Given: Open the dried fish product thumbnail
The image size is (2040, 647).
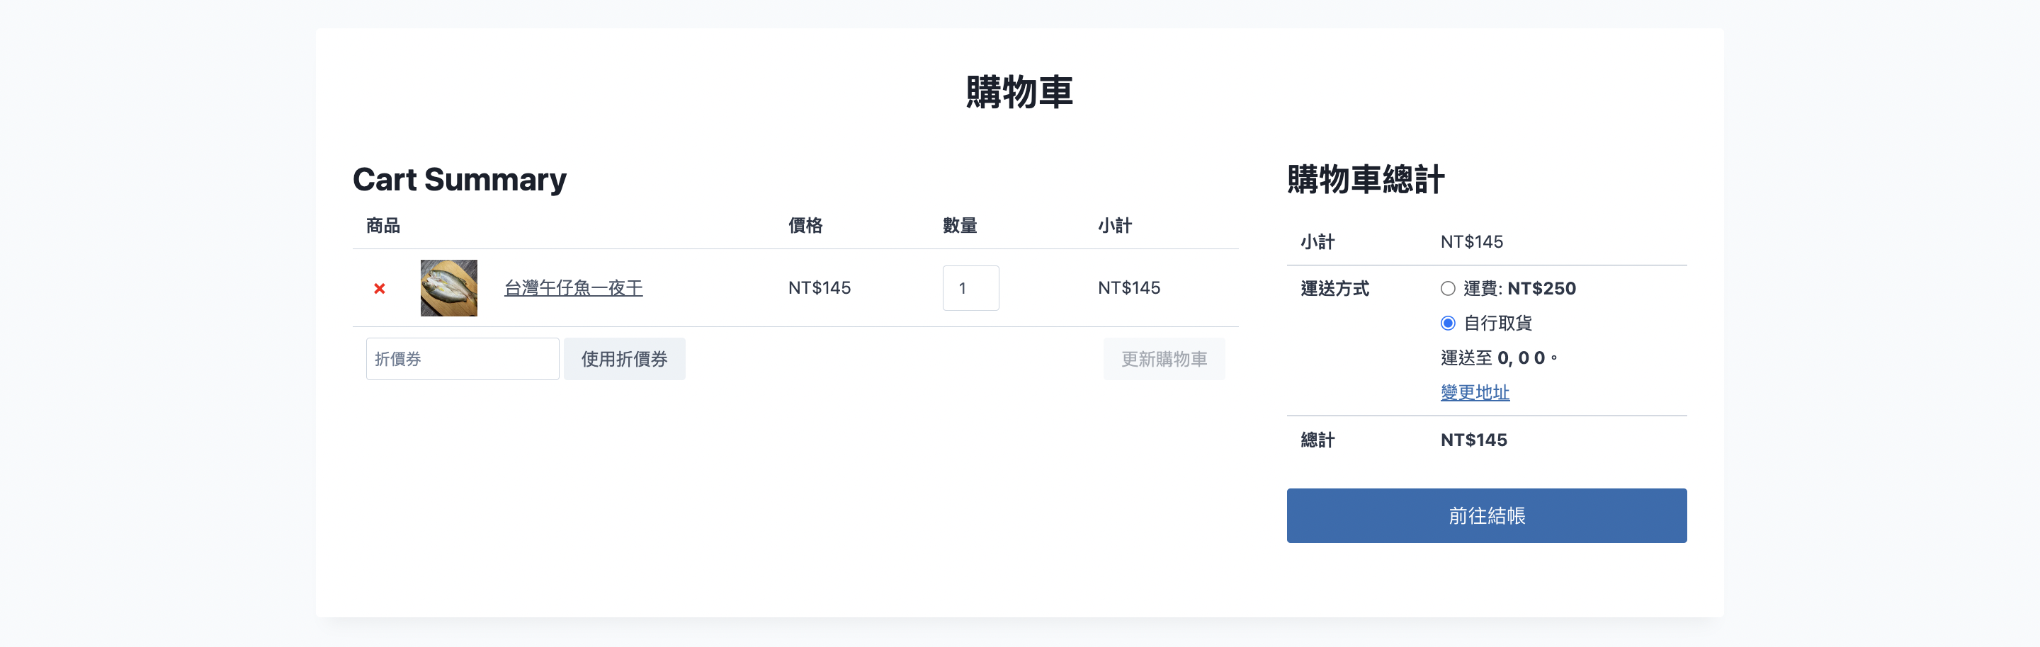Looking at the screenshot, I should 448,288.
